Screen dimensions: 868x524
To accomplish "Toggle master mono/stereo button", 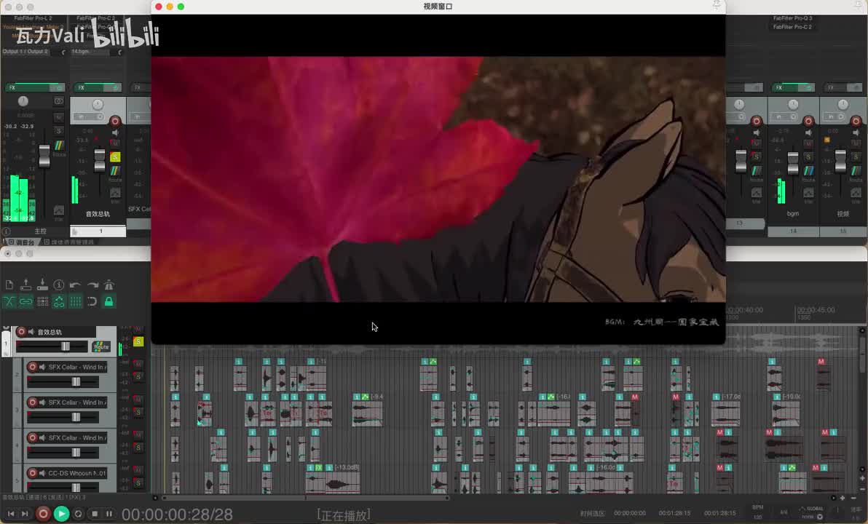I will coord(59,101).
